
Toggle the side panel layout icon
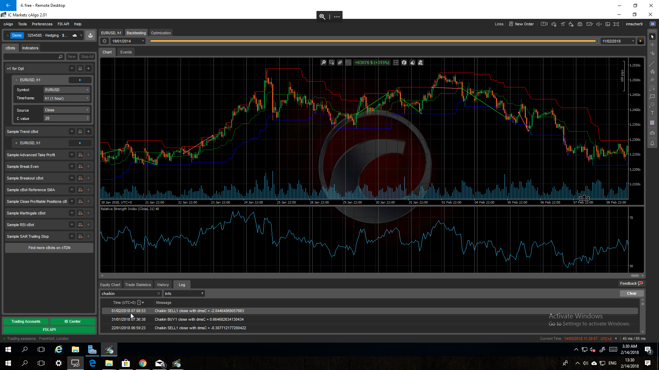608,24
